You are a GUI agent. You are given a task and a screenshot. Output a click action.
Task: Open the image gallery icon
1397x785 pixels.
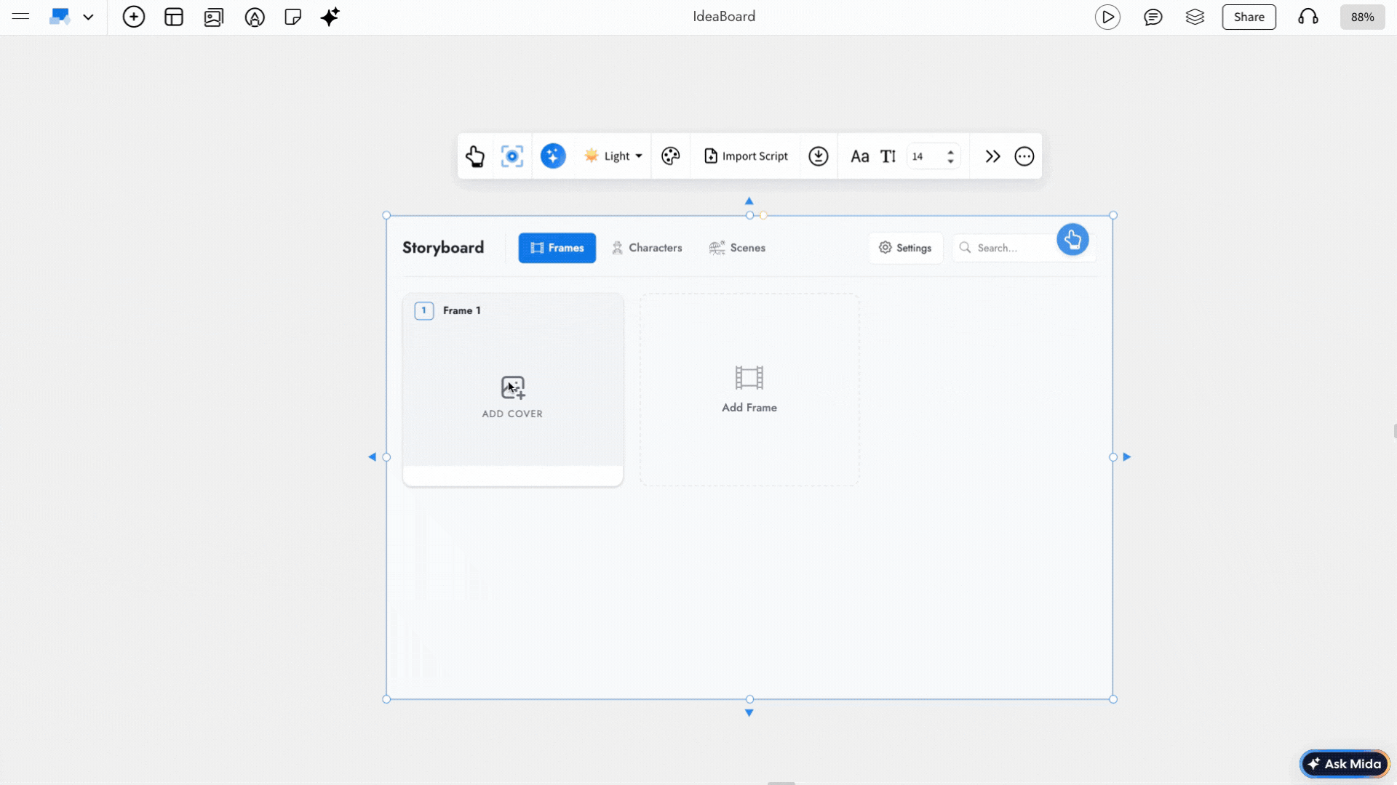click(x=214, y=17)
